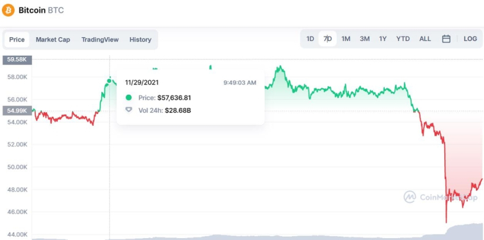Select the 7D time range
The width and height of the screenshot is (484, 240).
point(328,39)
